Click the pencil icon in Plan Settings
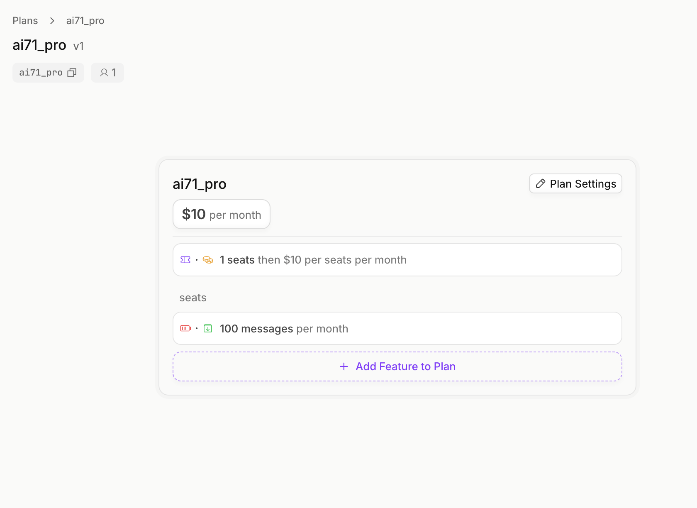 point(541,183)
